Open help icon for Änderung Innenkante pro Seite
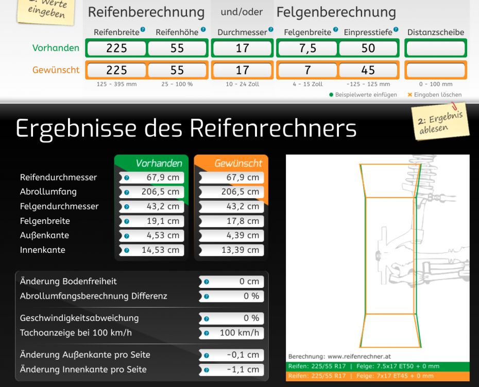Image resolution: width=479 pixels, height=387 pixels. [207, 370]
